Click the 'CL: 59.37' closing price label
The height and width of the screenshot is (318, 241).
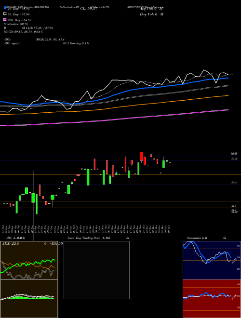click(x=88, y=9)
